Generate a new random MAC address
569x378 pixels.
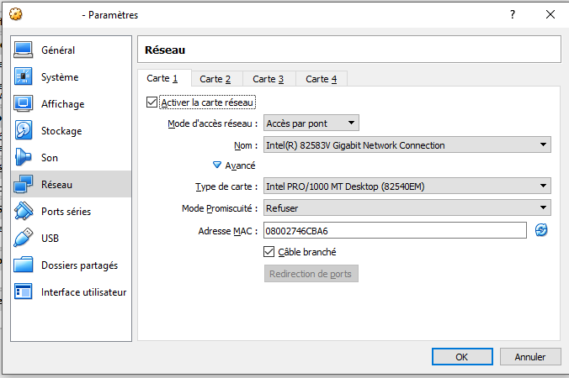tap(541, 230)
